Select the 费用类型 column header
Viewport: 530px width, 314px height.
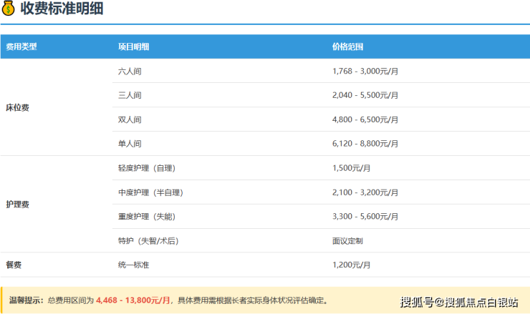click(x=21, y=46)
